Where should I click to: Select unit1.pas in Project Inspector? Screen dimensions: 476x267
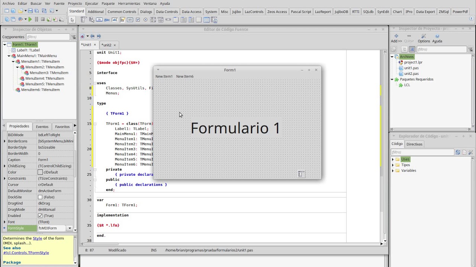pos(411,68)
